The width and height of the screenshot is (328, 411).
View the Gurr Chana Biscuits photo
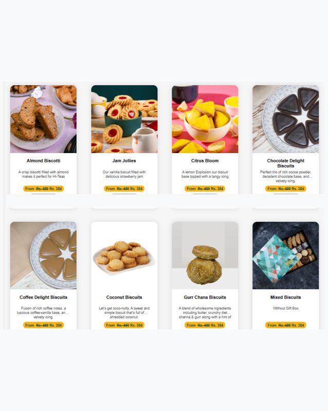[x=205, y=255]
